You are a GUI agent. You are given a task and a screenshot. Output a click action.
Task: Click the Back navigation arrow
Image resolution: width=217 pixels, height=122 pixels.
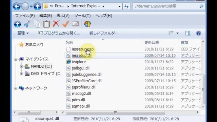(17, 6)
